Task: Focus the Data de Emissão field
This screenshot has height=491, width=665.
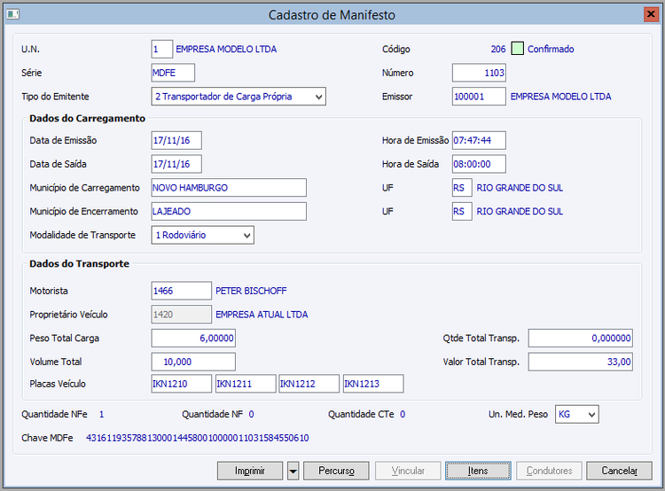Action: 176,140
